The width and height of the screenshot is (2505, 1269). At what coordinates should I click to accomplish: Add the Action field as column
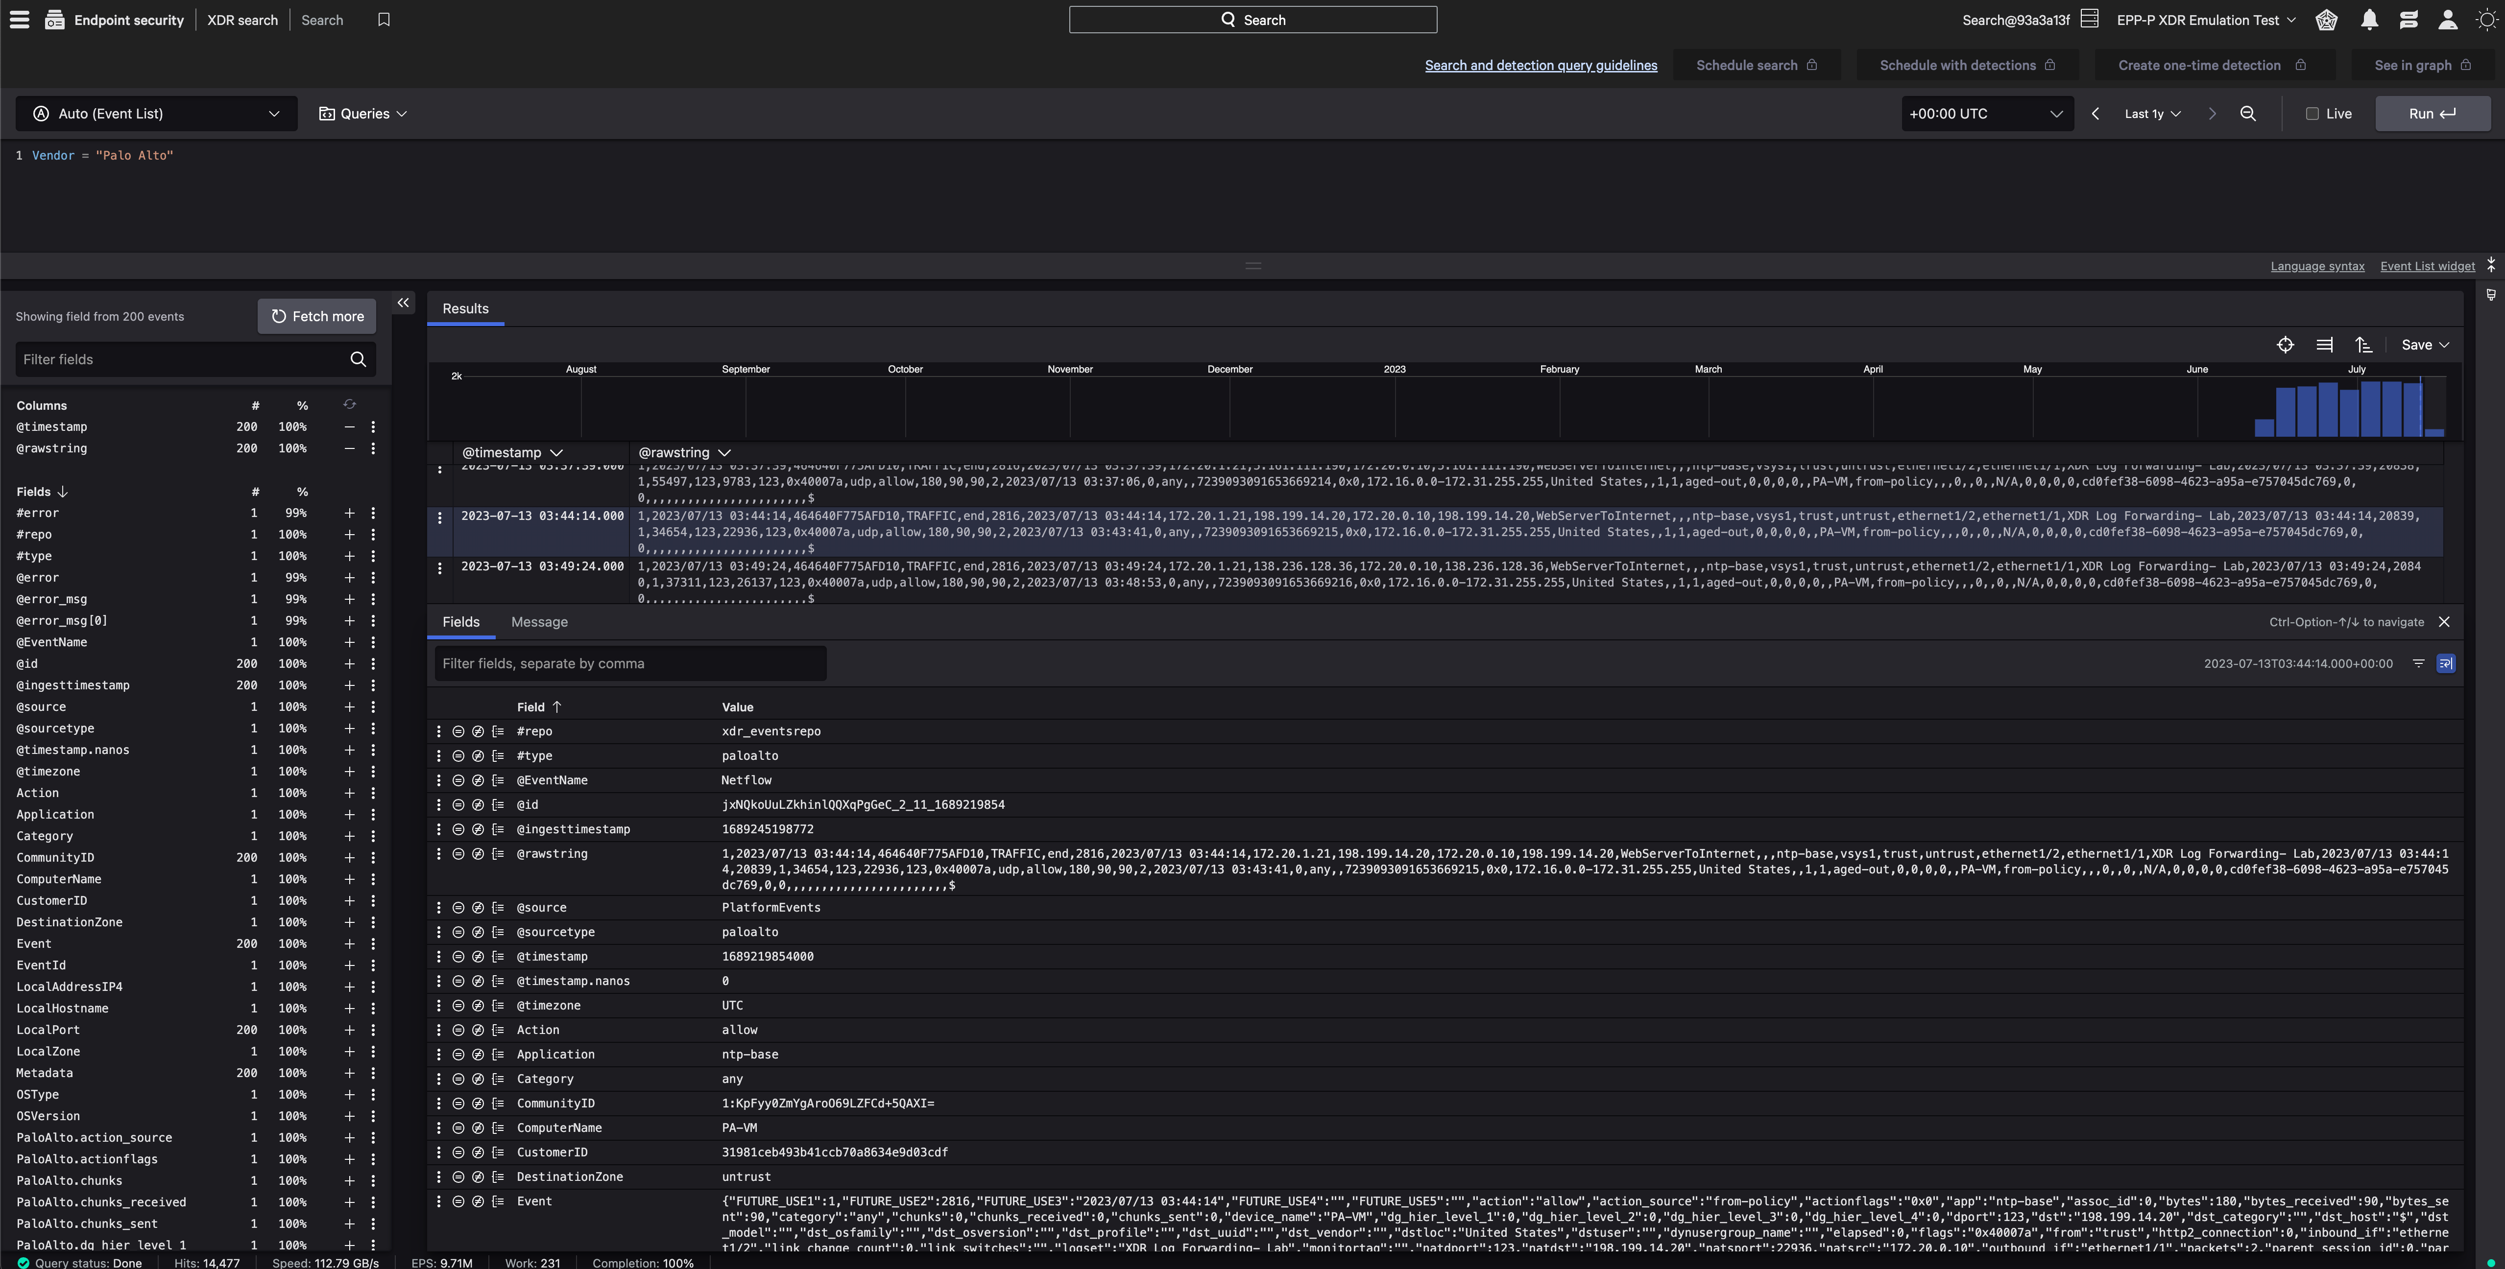coord(349,793)
